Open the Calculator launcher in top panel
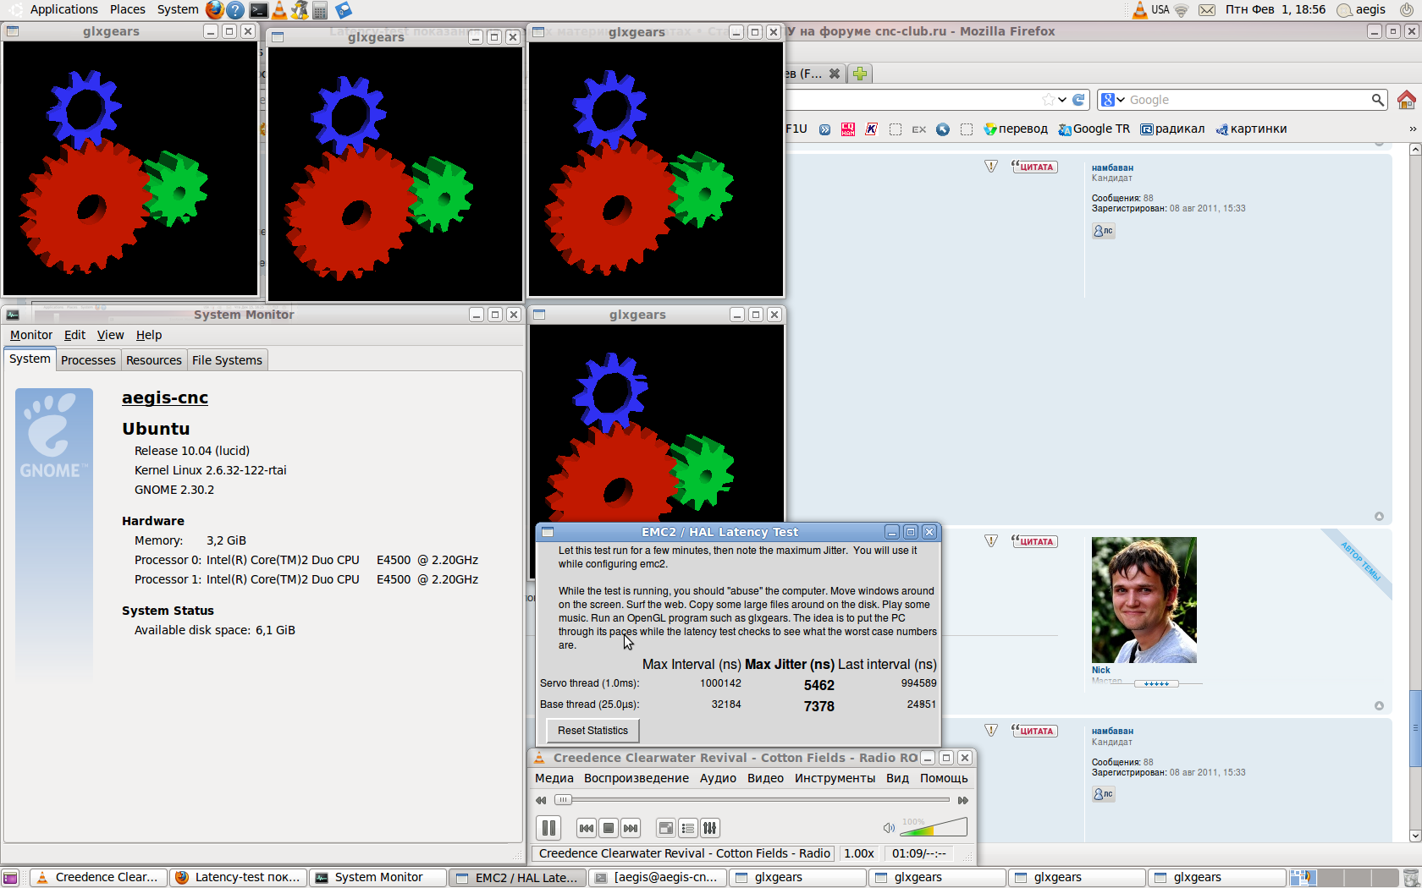The image size is (1422, 888). point(320,10)
